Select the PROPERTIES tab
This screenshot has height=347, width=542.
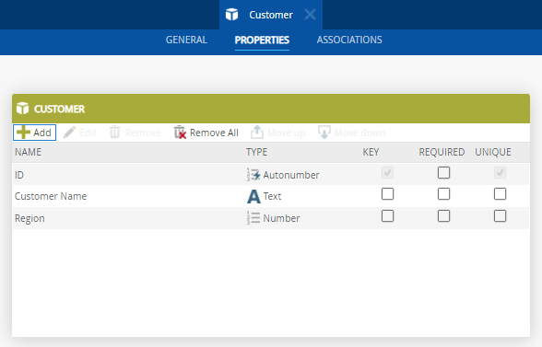[x=262, y=40]
